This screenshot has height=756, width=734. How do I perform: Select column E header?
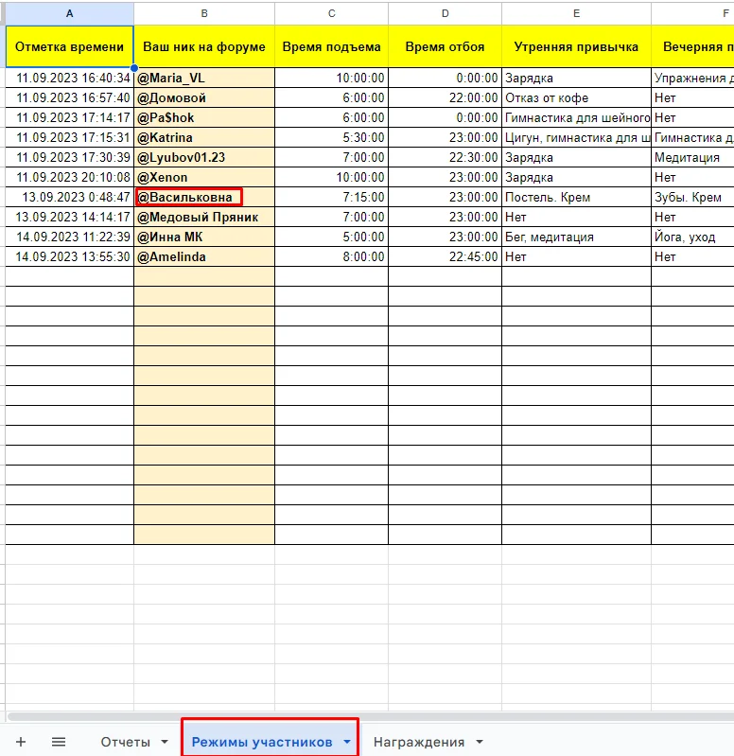point(576,13)
